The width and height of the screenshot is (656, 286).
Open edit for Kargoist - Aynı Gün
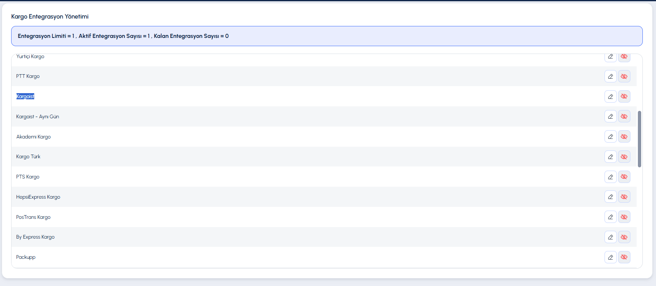pyautogui.click(x=611, y=117)
